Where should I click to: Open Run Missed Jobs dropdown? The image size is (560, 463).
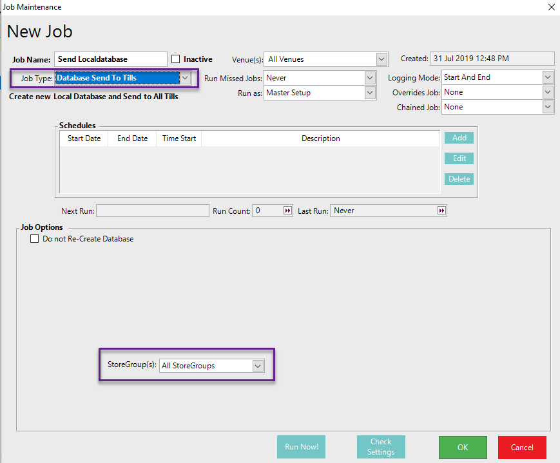point(370,78)
